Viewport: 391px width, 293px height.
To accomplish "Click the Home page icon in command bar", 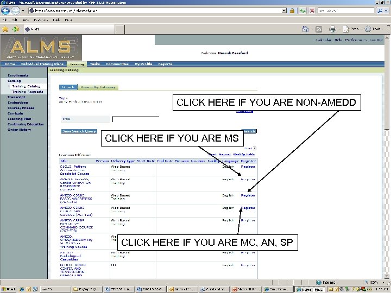I will (305, 29).
